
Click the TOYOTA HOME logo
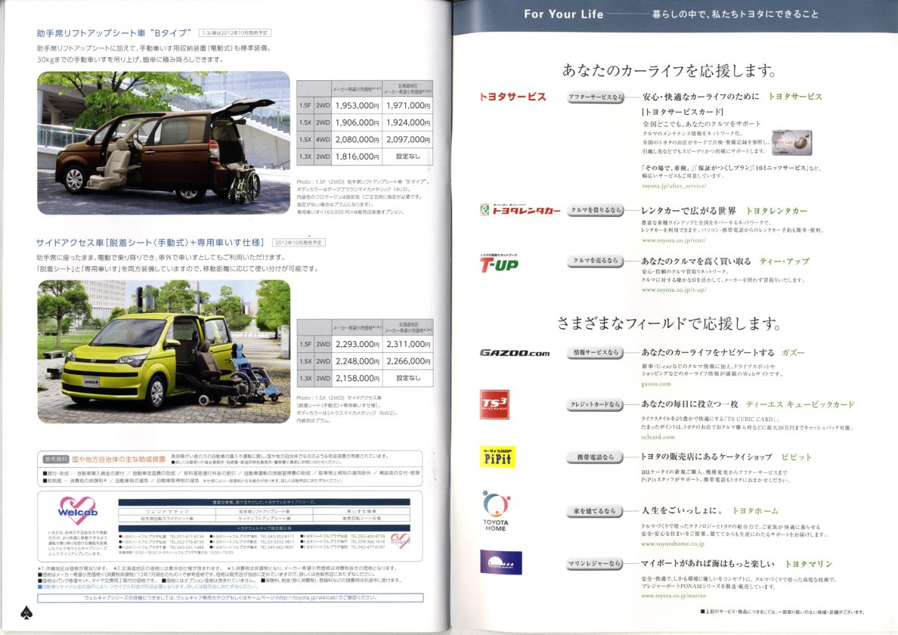(496, 511)
